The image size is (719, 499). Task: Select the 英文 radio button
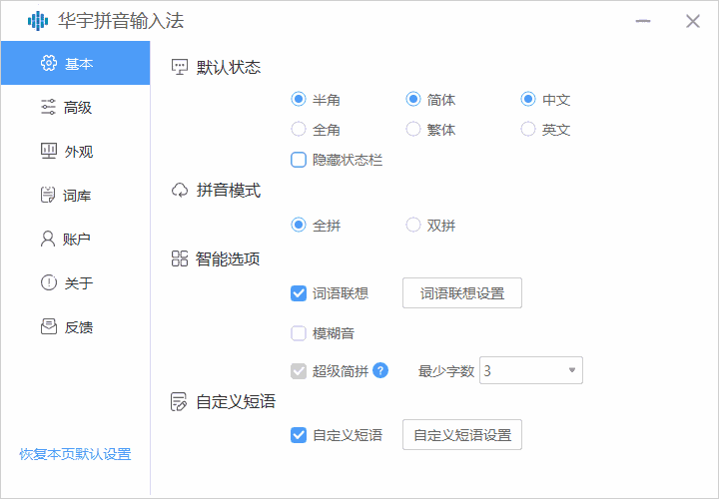click(x=529, y=130)
